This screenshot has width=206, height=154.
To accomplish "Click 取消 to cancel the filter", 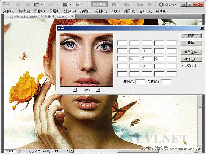I will (x=191, y=43).
